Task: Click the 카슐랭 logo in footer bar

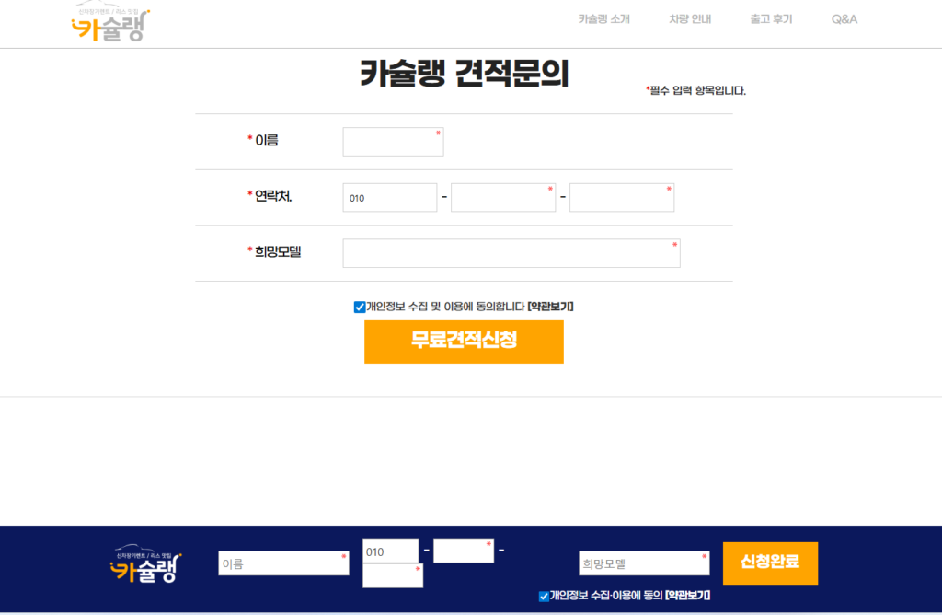Action: point(145,565)
